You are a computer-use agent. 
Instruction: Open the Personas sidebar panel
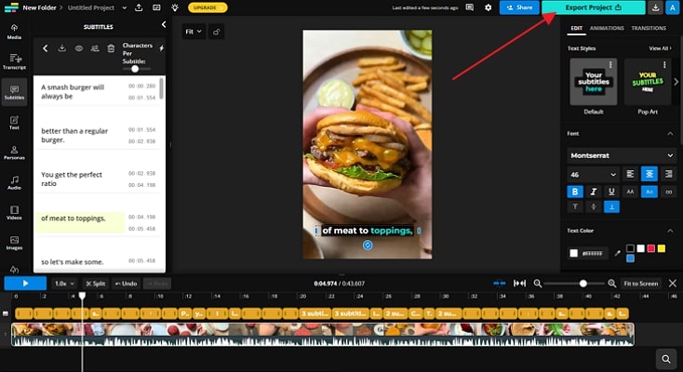pyautogui.click(x=14, y=153)
